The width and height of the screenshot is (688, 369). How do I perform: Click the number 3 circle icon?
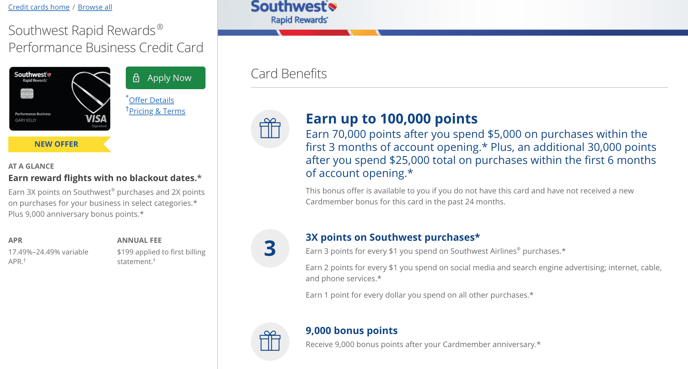270,248
